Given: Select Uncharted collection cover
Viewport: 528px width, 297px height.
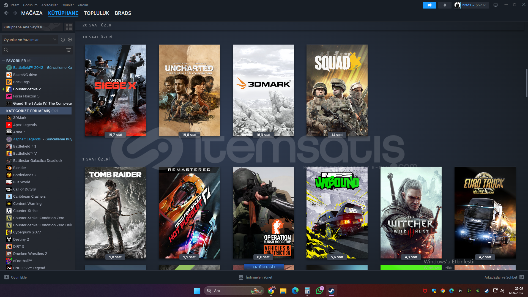Looking at the screenshot, I should 189,90.
